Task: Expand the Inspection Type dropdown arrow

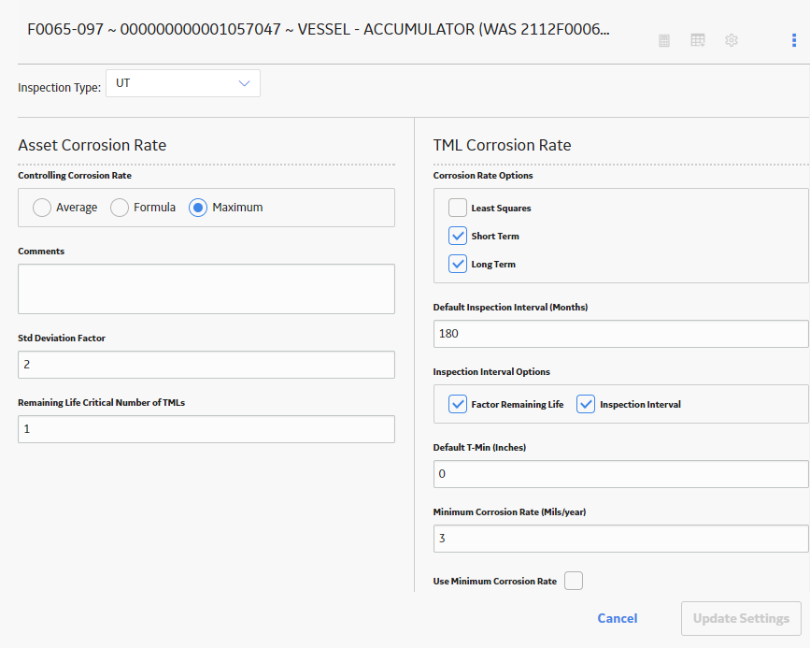Action: 245,83
